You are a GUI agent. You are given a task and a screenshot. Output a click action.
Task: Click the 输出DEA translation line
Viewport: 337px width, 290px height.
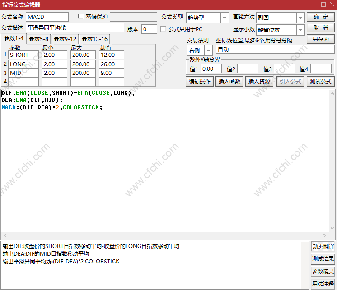(46, 254)
